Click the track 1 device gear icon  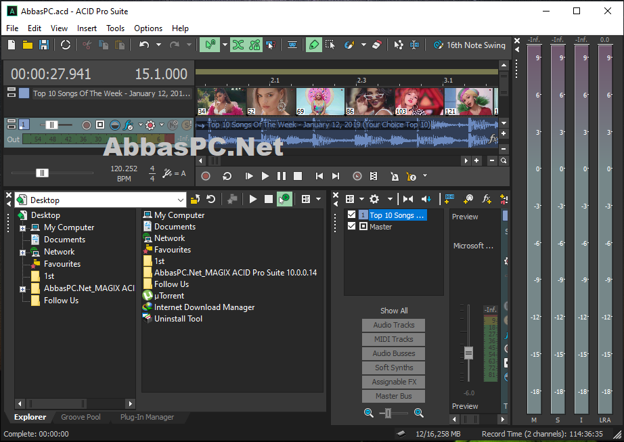point(150,125)
